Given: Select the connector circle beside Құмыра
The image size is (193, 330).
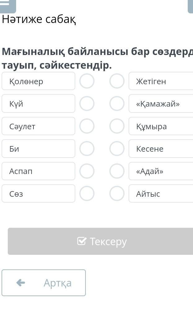Looking at the screenshot, I should point(117,126).
